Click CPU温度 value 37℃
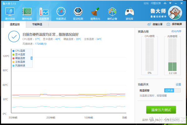 point(38,39)
